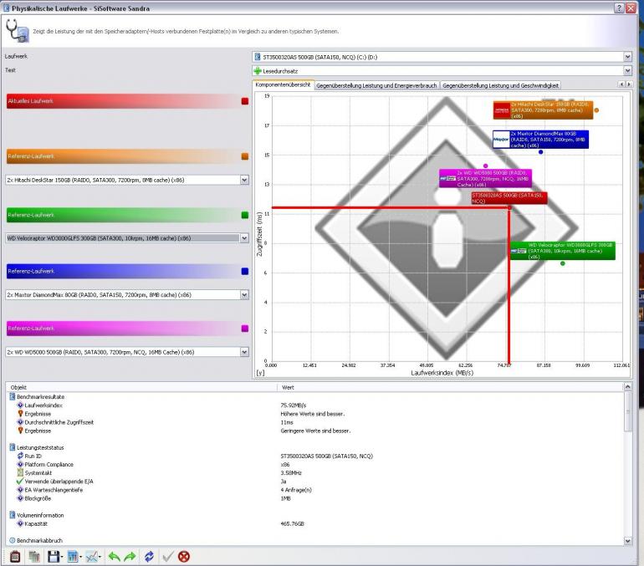Click the Wert column header
Image resolution: width=644 pixels, height=566 pixels.
tap(451, 387)
